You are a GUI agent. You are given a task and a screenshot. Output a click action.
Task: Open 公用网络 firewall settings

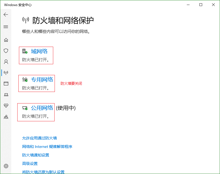click(42, 108)
